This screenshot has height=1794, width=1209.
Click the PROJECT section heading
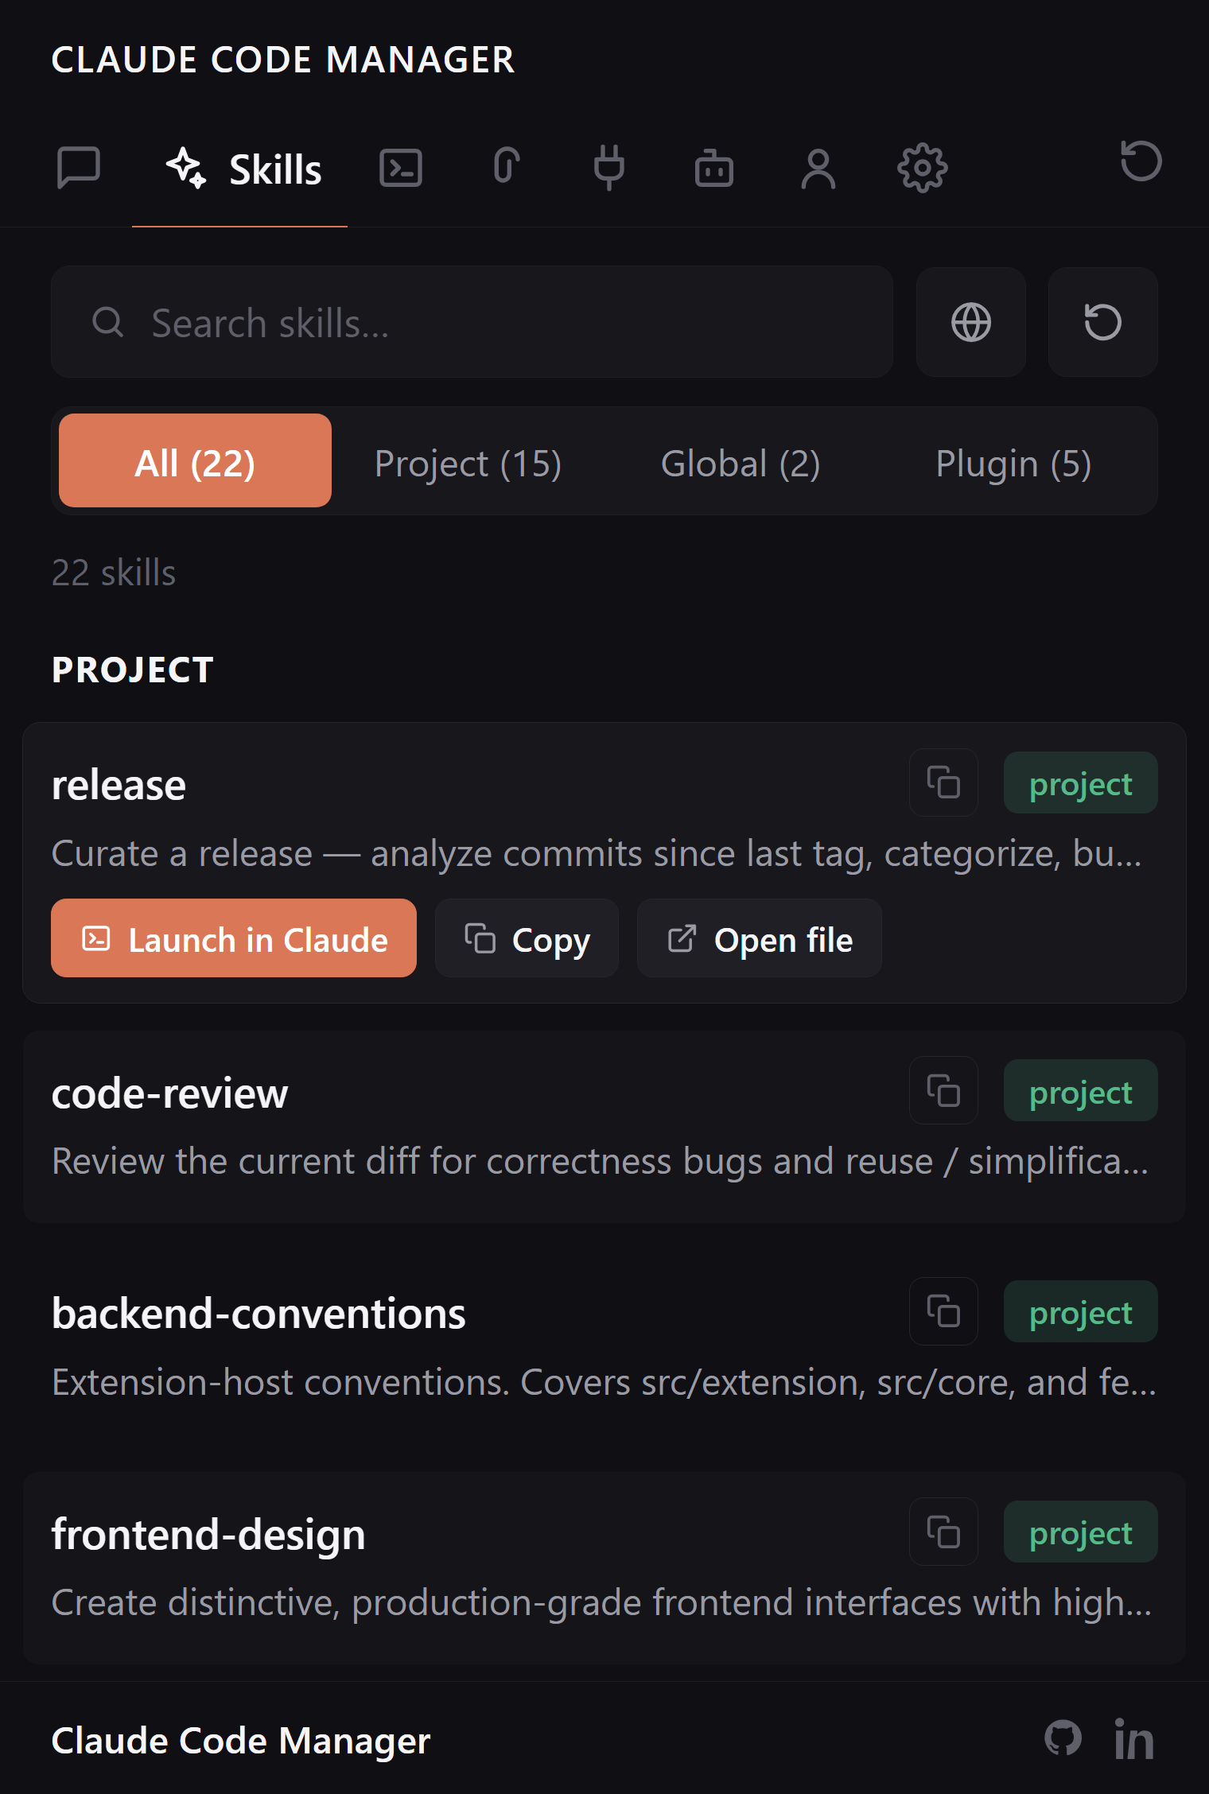pos(133,670)
